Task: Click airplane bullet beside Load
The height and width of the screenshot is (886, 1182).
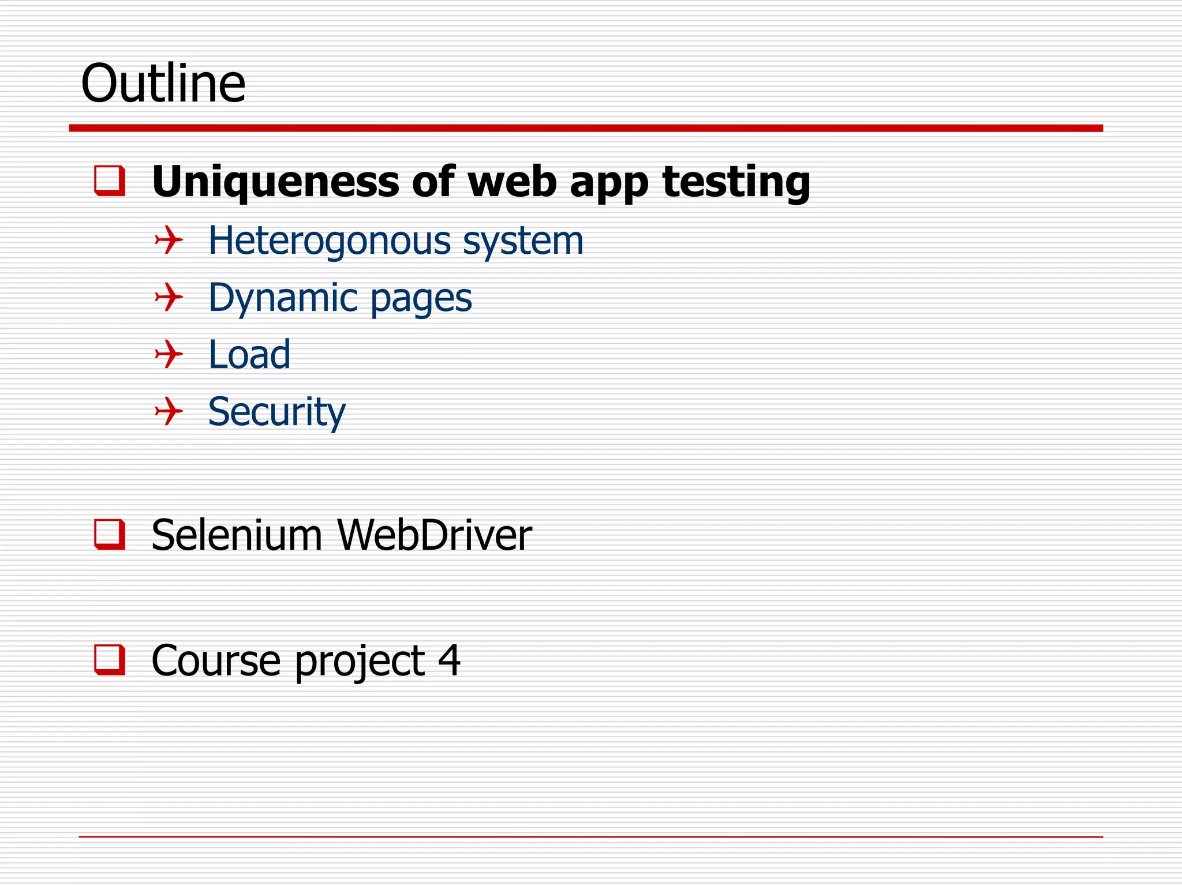Action: point(169,354)
